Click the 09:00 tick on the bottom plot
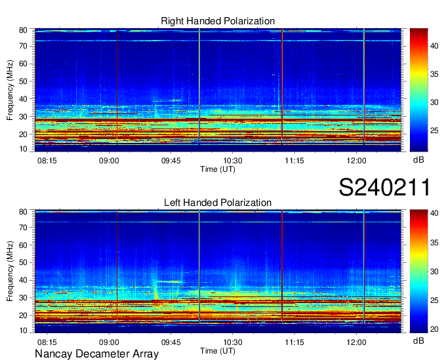Viewport: 446px width, 362px height. click(x=109, y=342)
